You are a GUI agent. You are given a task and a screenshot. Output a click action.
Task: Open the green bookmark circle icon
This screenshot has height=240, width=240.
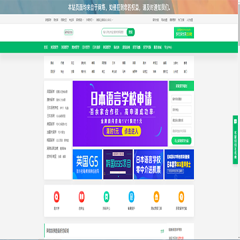107,197
